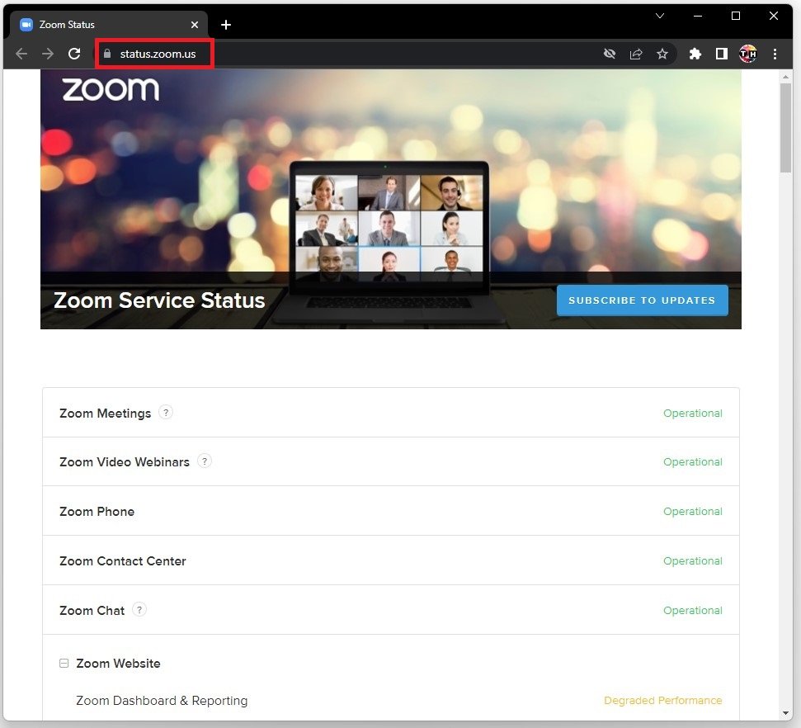Open the share page icon

(x=636, y=54)
